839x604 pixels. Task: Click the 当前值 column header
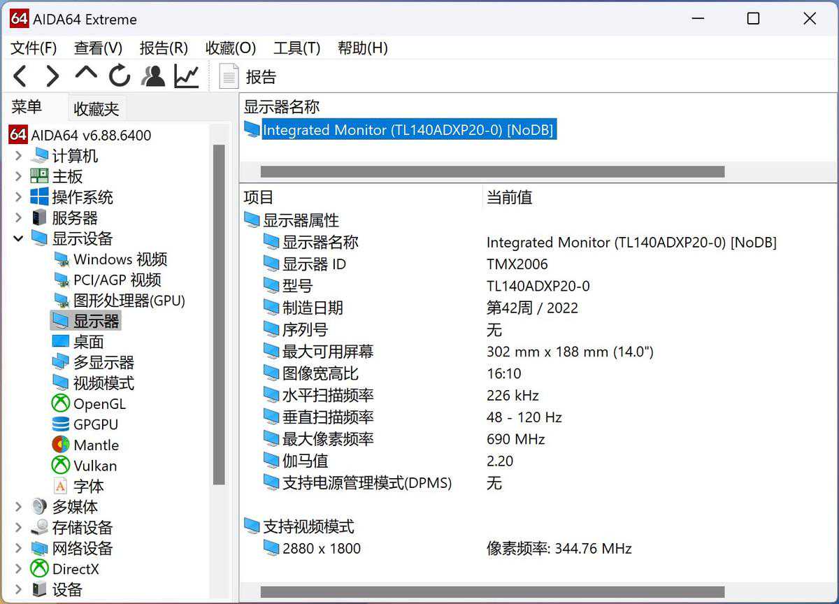click(x=509, y=198)
